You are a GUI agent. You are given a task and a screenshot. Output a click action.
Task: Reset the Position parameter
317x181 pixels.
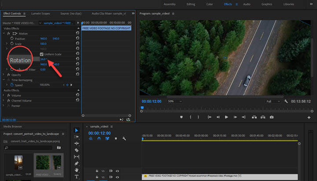[77, 39]
